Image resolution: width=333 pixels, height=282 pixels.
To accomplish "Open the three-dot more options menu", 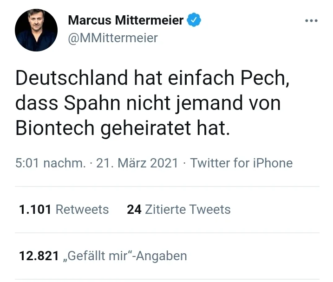I will click(311, 21).
